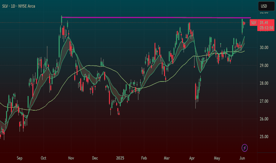
Task: Click the Mar label on time axis
Action: tap(167, 158)
